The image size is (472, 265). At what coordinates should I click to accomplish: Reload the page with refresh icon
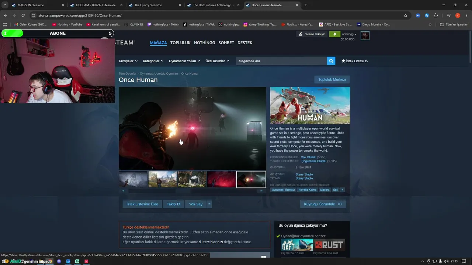(x=23, y=15)
